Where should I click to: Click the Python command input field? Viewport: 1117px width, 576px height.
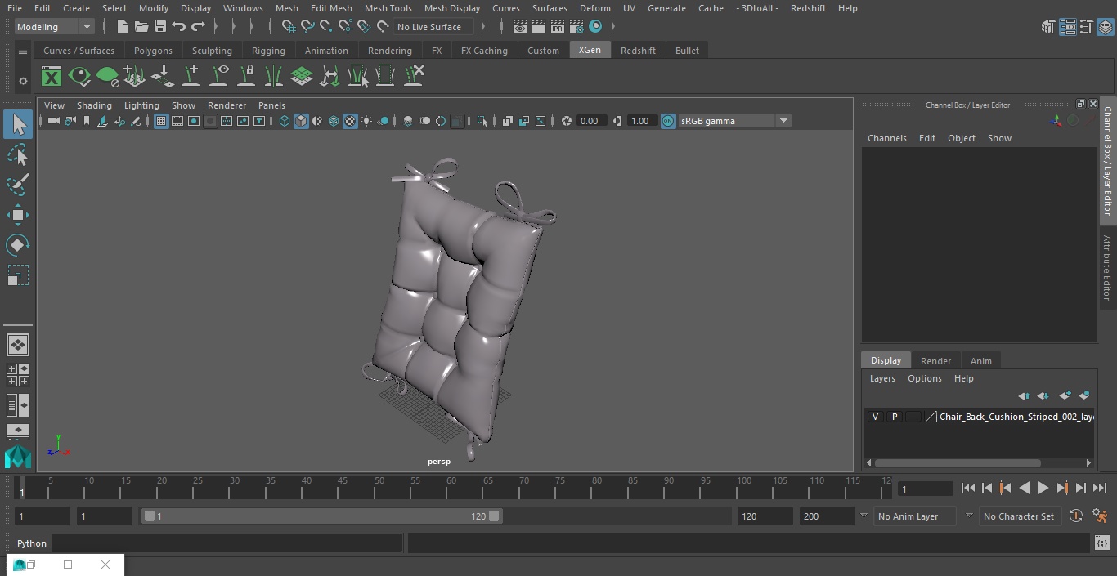(227, 543)
